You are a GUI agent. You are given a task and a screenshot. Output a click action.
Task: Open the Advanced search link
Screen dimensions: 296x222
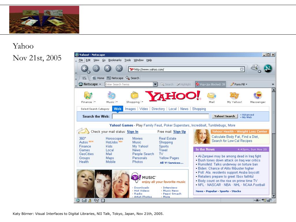pos(248,114)
